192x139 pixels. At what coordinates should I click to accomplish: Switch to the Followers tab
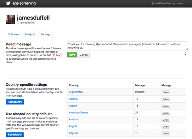14,34
